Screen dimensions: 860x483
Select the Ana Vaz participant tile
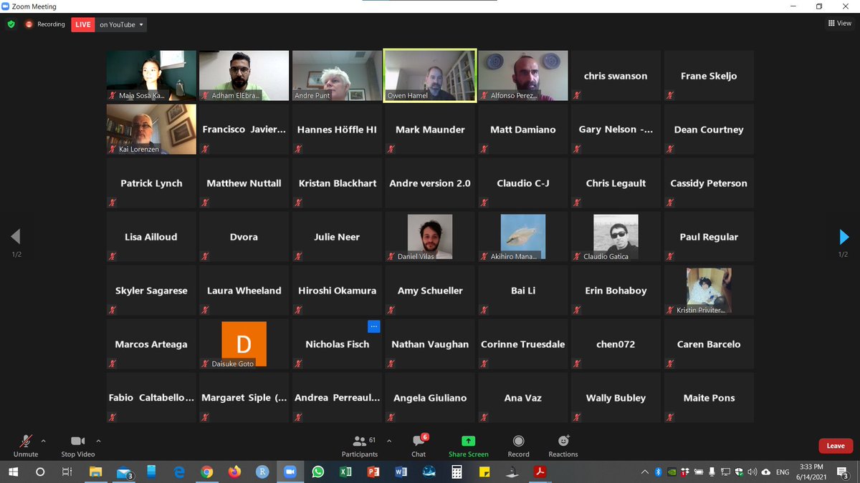coord(522,397)
